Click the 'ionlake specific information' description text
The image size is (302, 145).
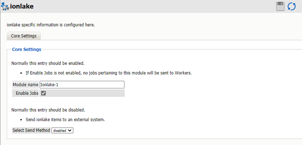(51, 25)
